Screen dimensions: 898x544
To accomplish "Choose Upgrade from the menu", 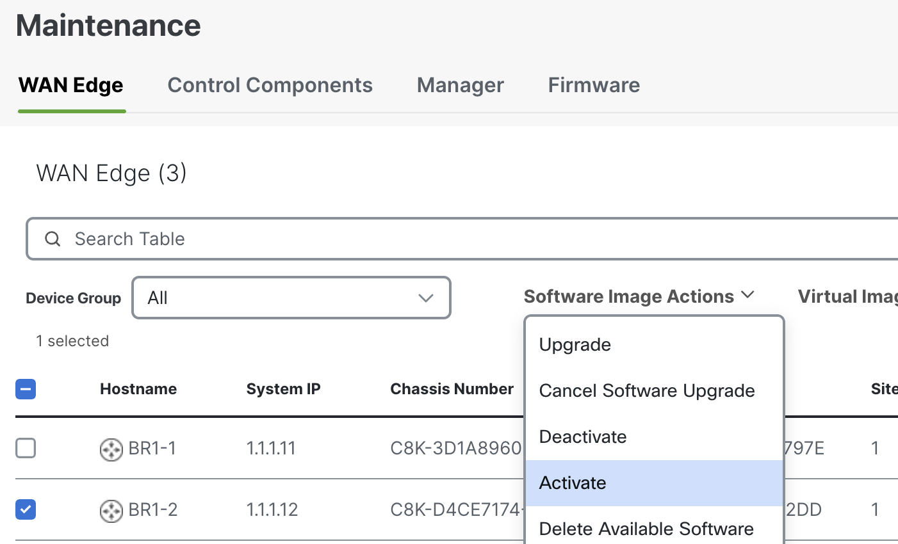I will (575, 344).
